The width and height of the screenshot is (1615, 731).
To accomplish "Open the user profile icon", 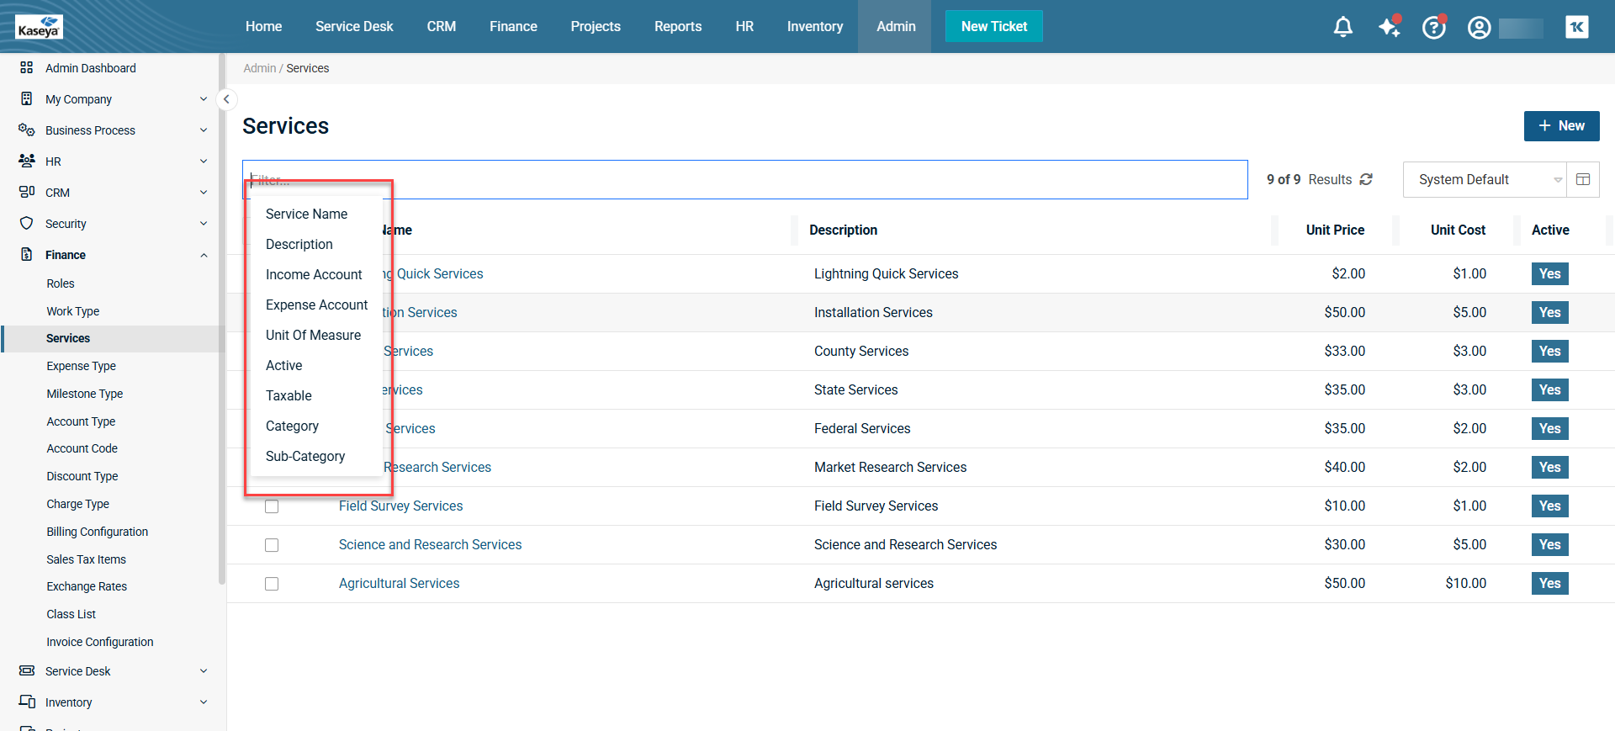I will [1479, 27].
